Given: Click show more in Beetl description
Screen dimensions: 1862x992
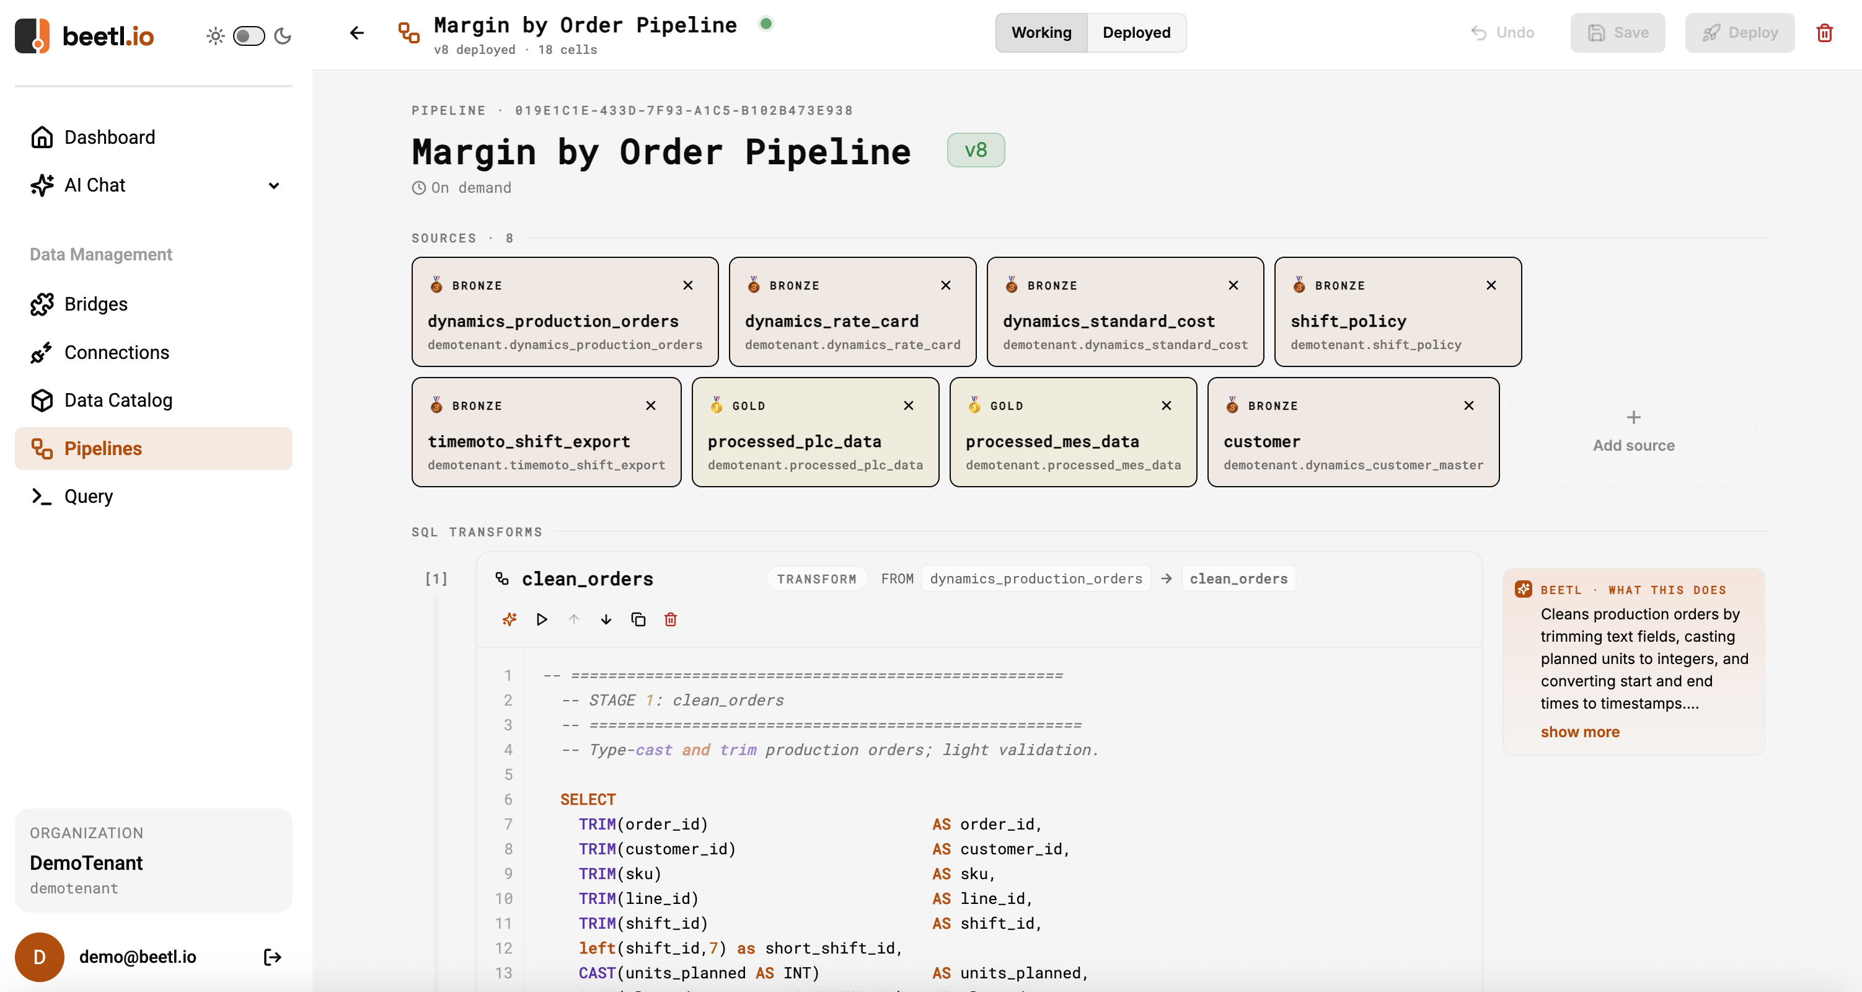Looking at the screenshot, I should (1580, 732).
